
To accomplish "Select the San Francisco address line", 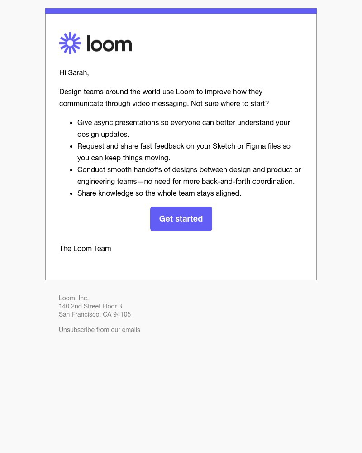I will (95, 314).
